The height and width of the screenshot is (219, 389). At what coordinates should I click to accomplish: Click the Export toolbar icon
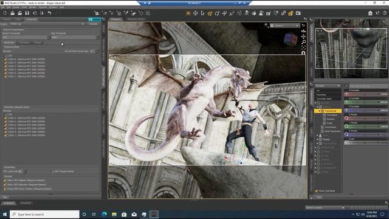(x=42, y=13)
